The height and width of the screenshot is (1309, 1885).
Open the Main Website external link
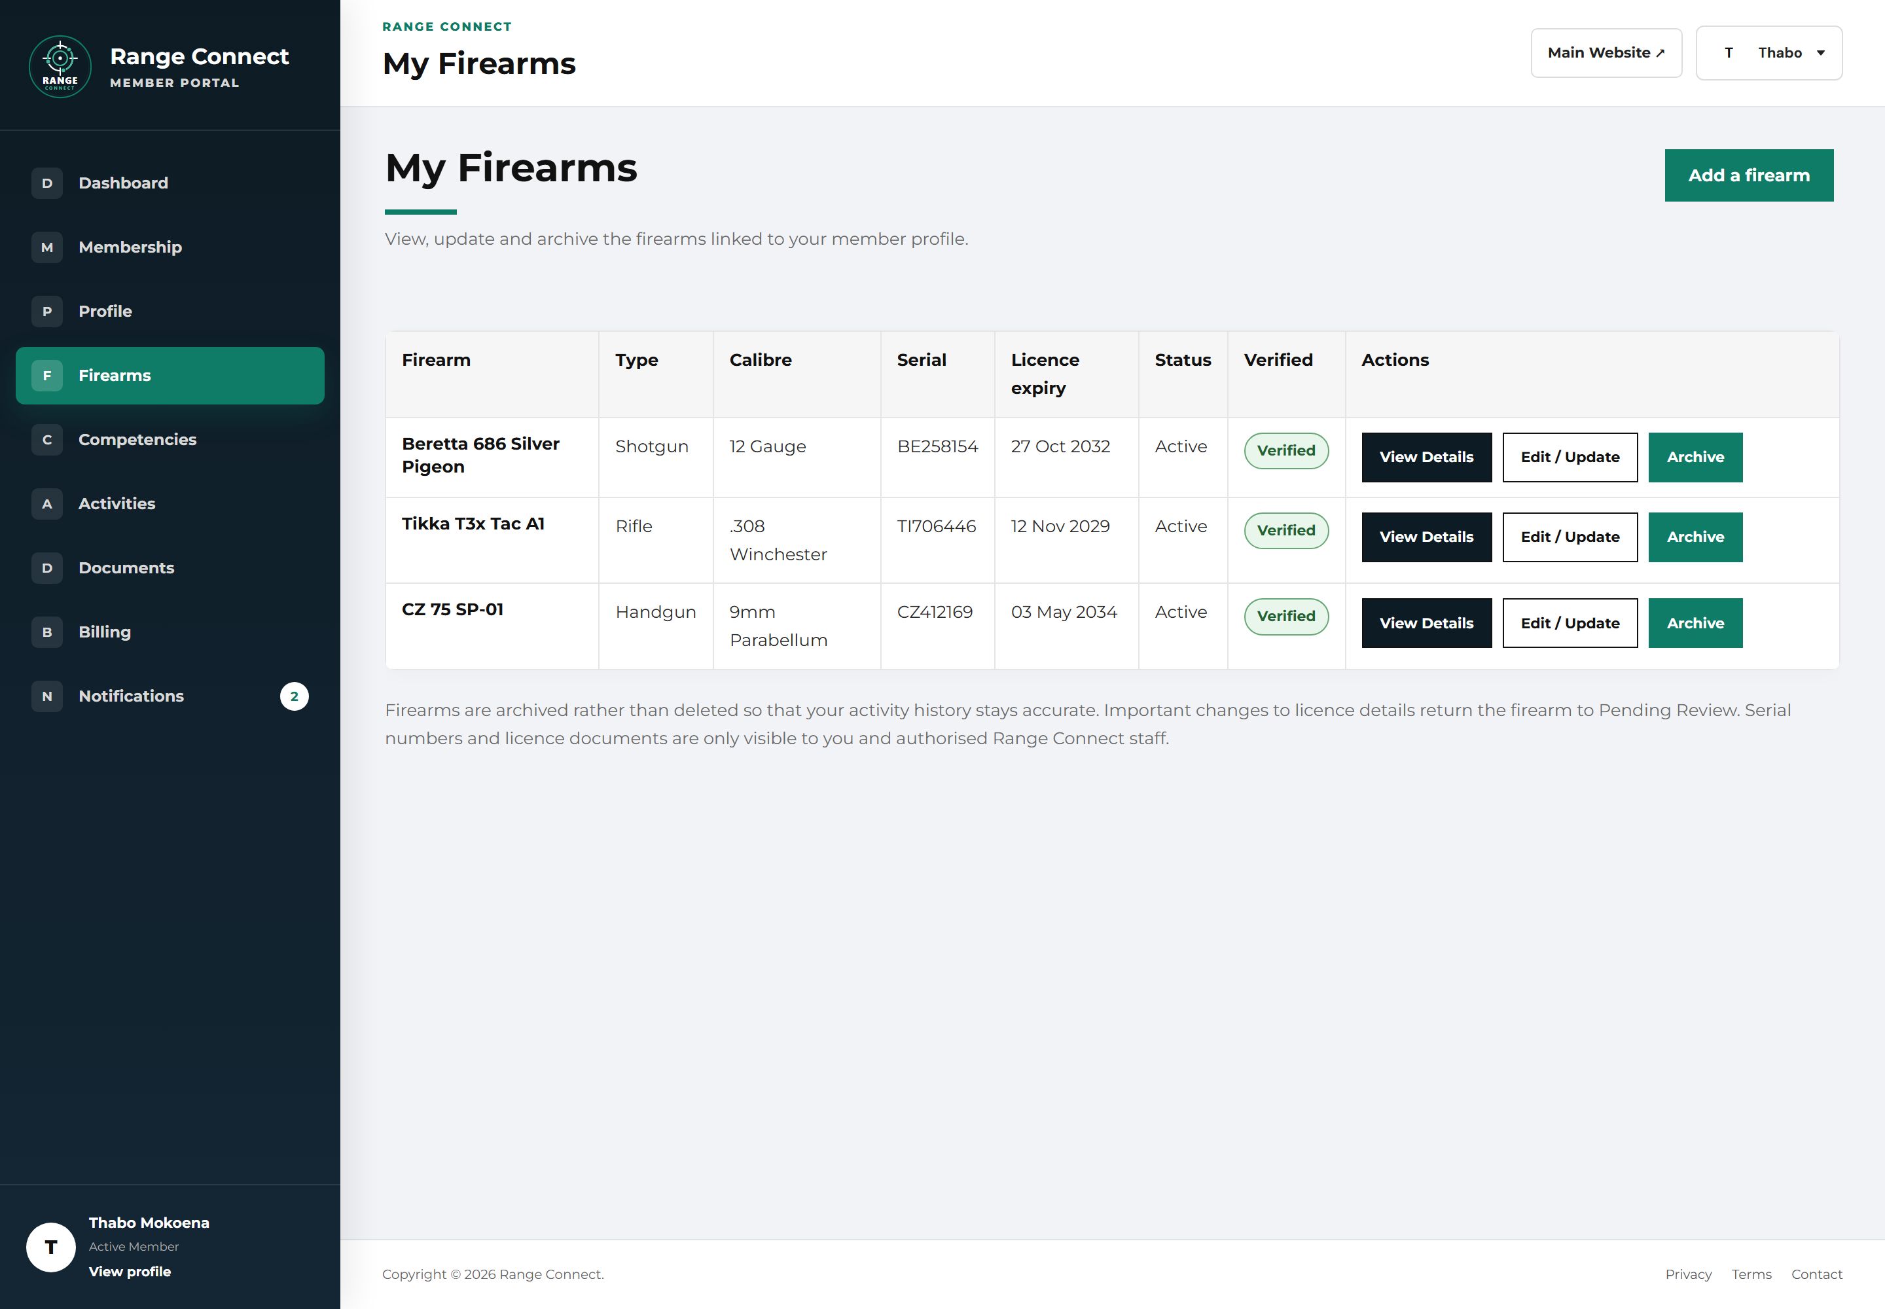(x=1606, y=53)
